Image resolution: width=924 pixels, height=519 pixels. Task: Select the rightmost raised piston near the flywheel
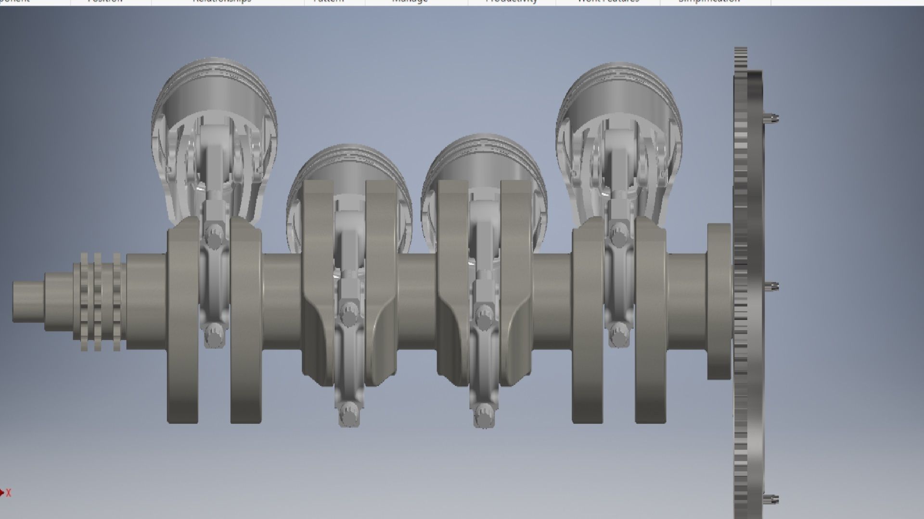pyautogui.click(x=619, y=144)
